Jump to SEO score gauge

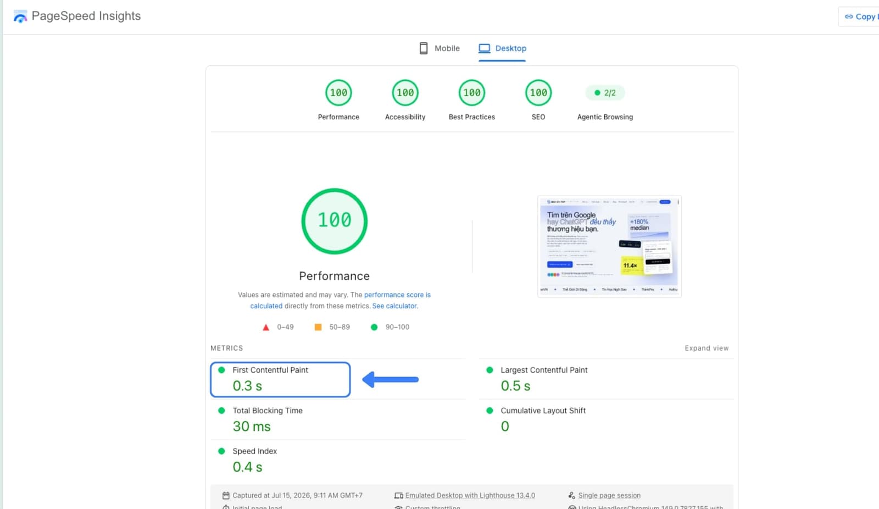pos(538,93)
